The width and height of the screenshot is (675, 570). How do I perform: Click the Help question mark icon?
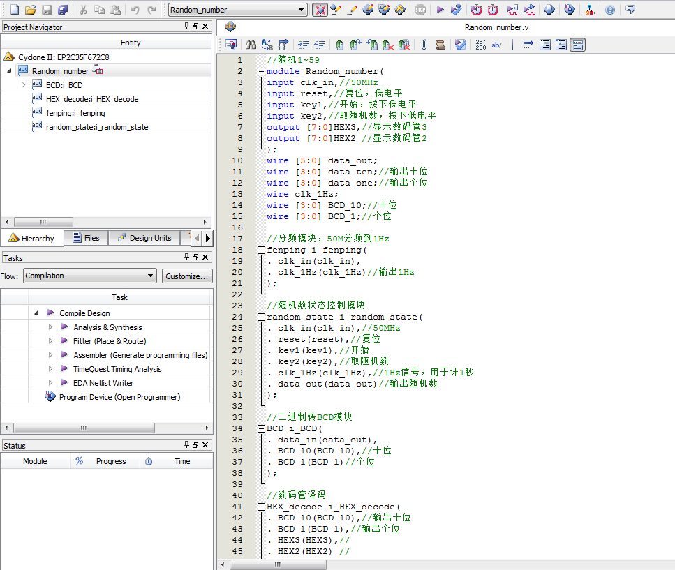[610, 10]
